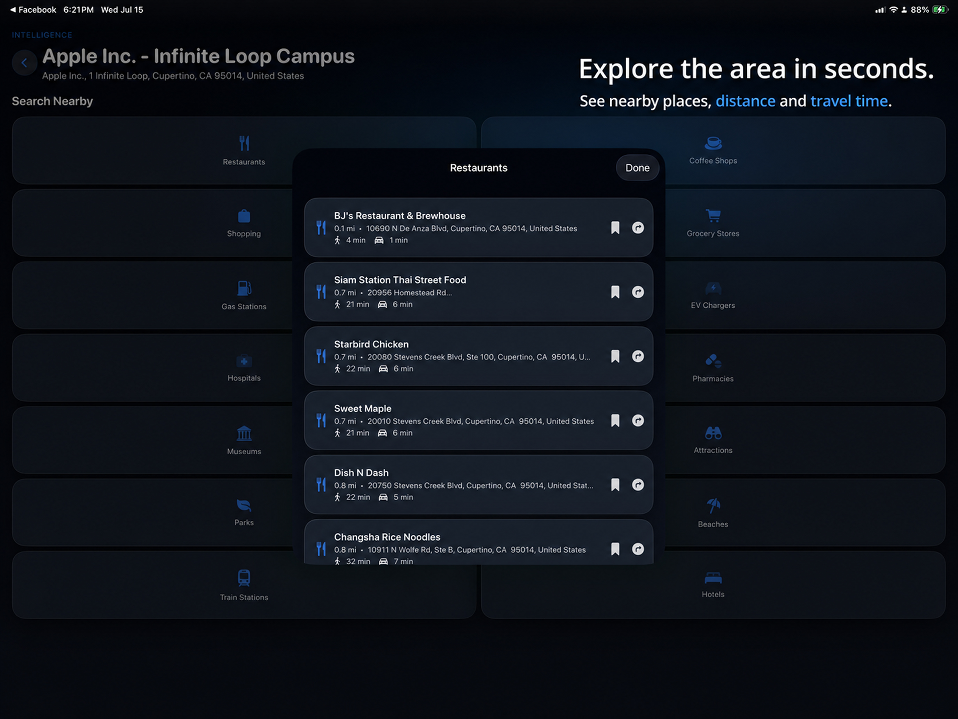The width and height of the screenshot is (958, 719).
Task: Bookmark Siam Station Thai Street Food
Action: 615,292
